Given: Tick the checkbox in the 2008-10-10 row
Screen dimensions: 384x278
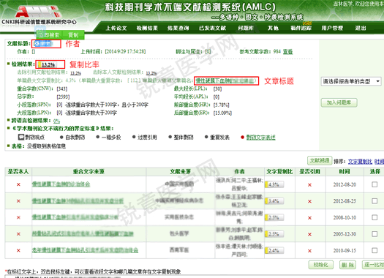Looking at the screenshot, I should click(374, 217).
